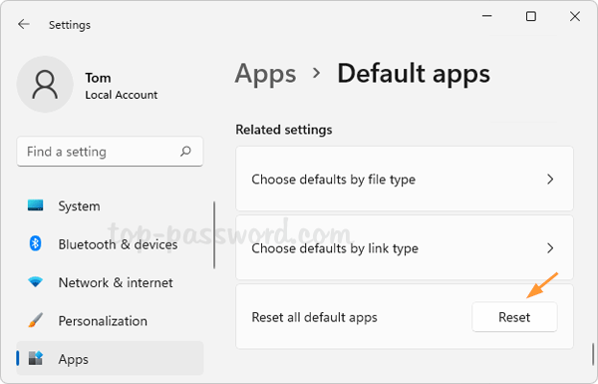The height and width of the screenshot is (384, 598).
Task: Click the Apps icon in sidebar
Action: 36,358
